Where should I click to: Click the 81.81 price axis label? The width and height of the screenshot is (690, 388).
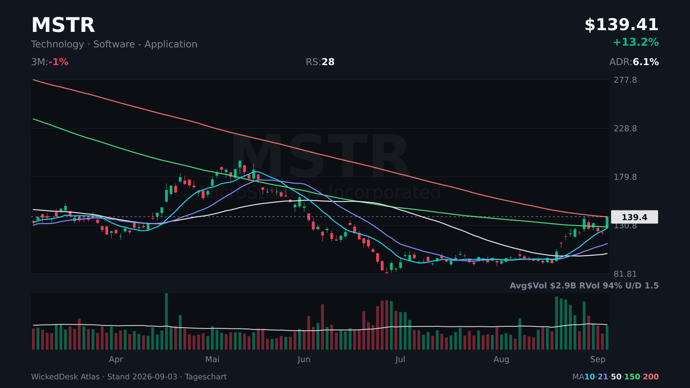click(625, 274)
